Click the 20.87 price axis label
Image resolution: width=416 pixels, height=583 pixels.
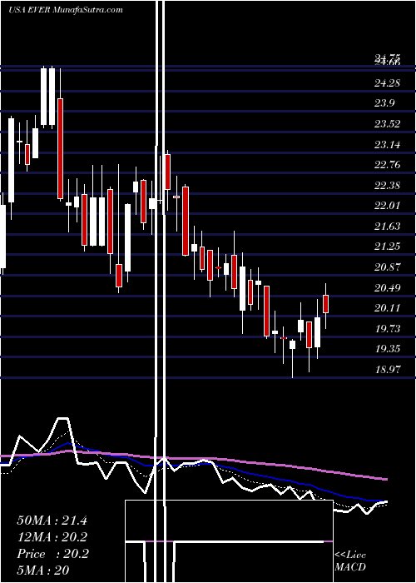pos(388,267)
